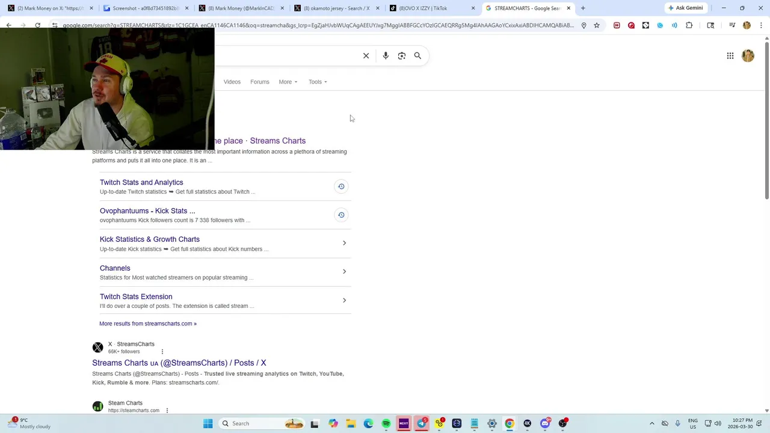This screenshot has height=433, width=770.
Task: Click the Ask Gemini button
Action: click(686, 8)
